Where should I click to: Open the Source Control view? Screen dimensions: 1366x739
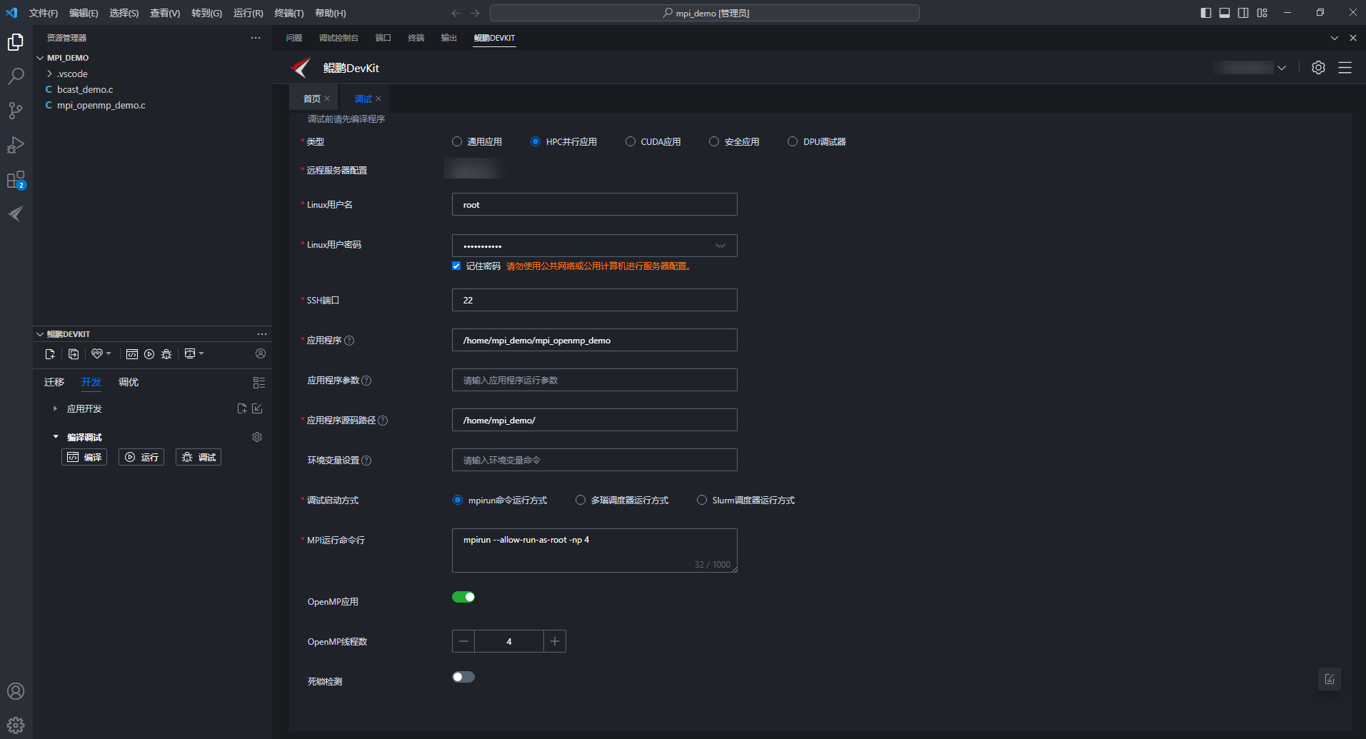click(16, 111)
